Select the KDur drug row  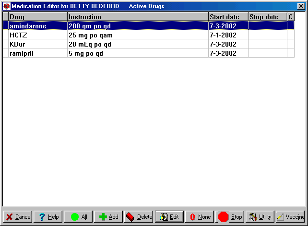(149, 44)
